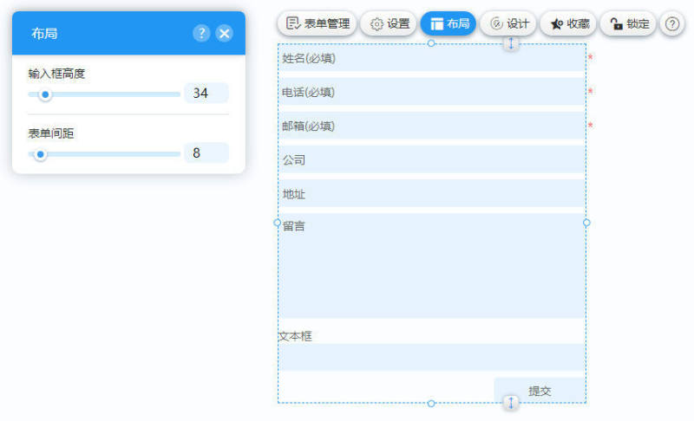The width and height of the screenshot is (694, 421).
Task: Click the 留言 message textarea
Action: (431, 266)
